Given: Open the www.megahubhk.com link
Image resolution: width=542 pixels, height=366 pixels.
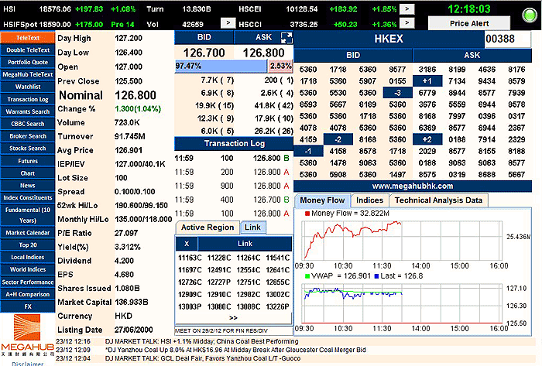Looking at the screenshot, I should (411, 186).
